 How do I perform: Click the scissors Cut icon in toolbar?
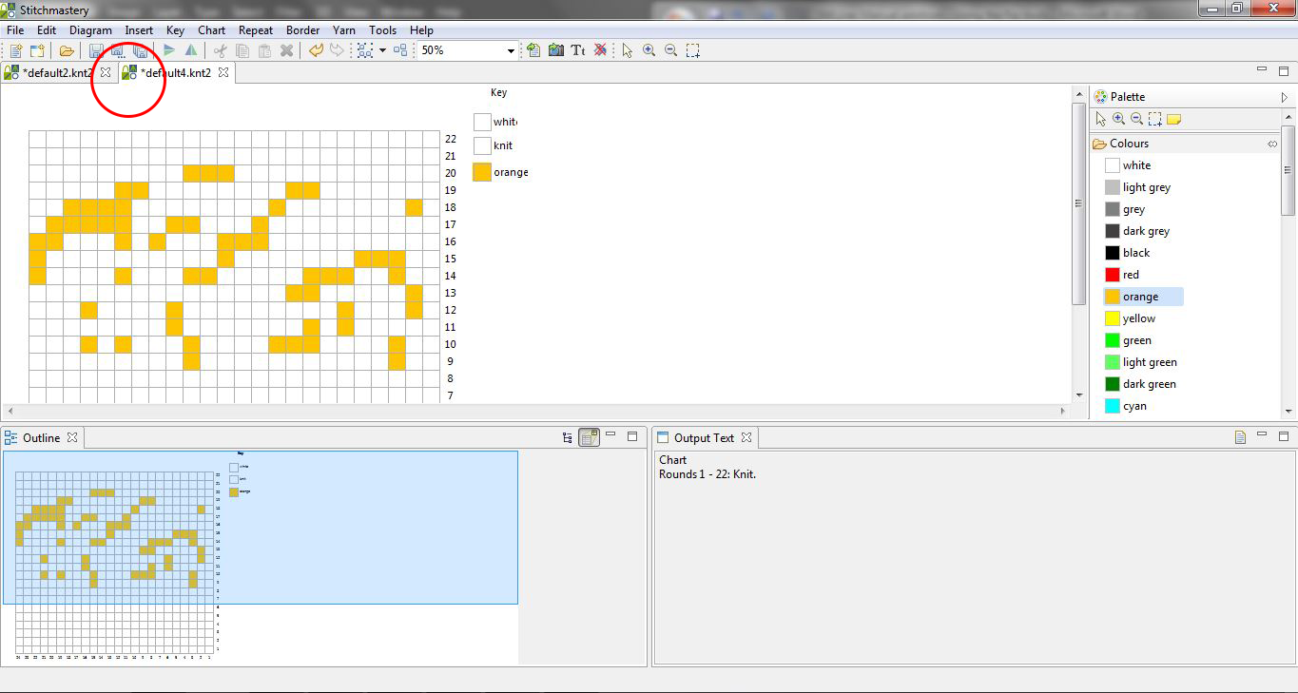coord(220,50)
